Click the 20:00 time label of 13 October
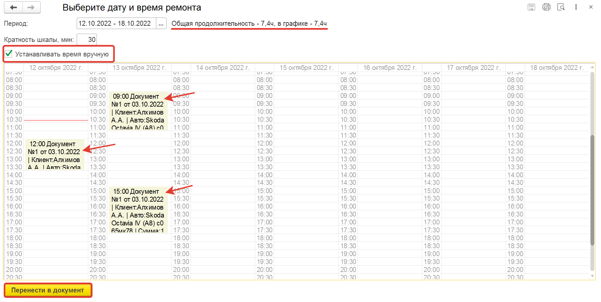The width and height of the screenshot is (601, 302). [x=98, y=270]
